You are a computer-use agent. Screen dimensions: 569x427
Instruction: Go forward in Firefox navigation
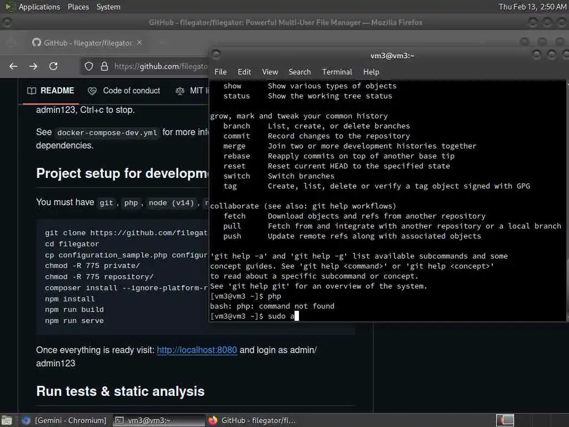pos(33,66)
